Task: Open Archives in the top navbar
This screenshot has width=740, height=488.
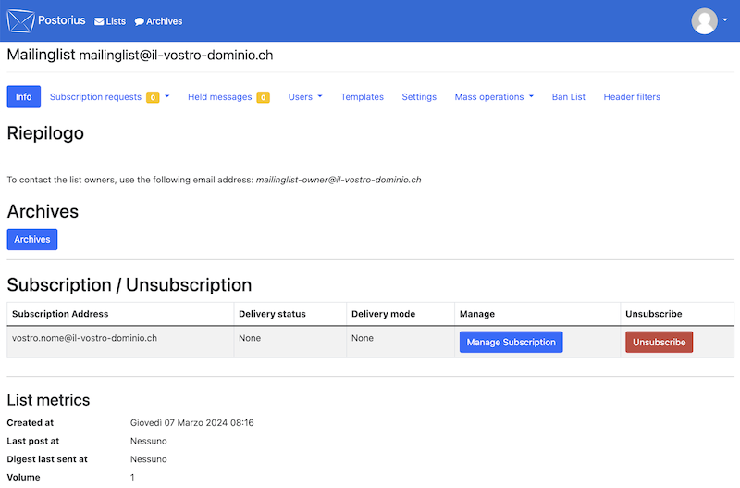Action: coord(158,21)
